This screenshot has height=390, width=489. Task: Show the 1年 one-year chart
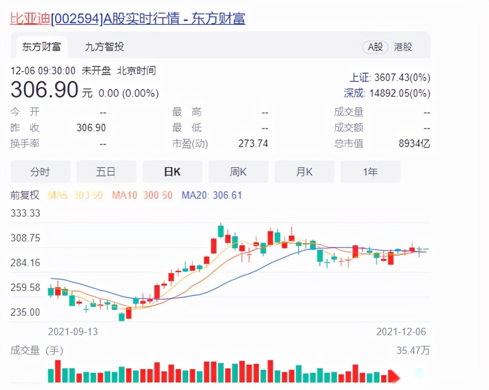(370, 171)
